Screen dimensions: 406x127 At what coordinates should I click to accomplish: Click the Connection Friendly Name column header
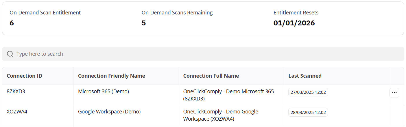pos(112,76)
